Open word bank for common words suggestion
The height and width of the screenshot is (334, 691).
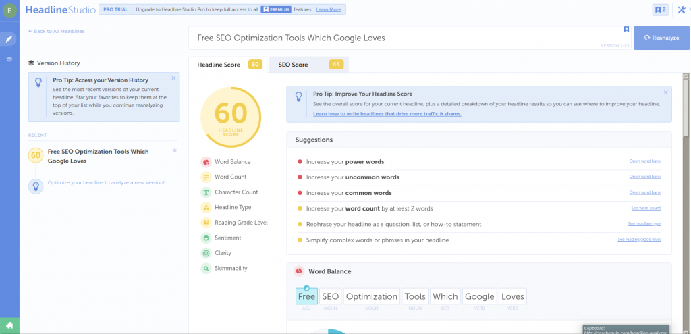click(644, 192)
